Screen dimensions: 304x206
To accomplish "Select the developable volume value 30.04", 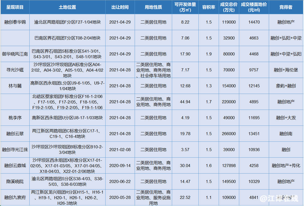I will pyautogui.click(x=185, y=166).
